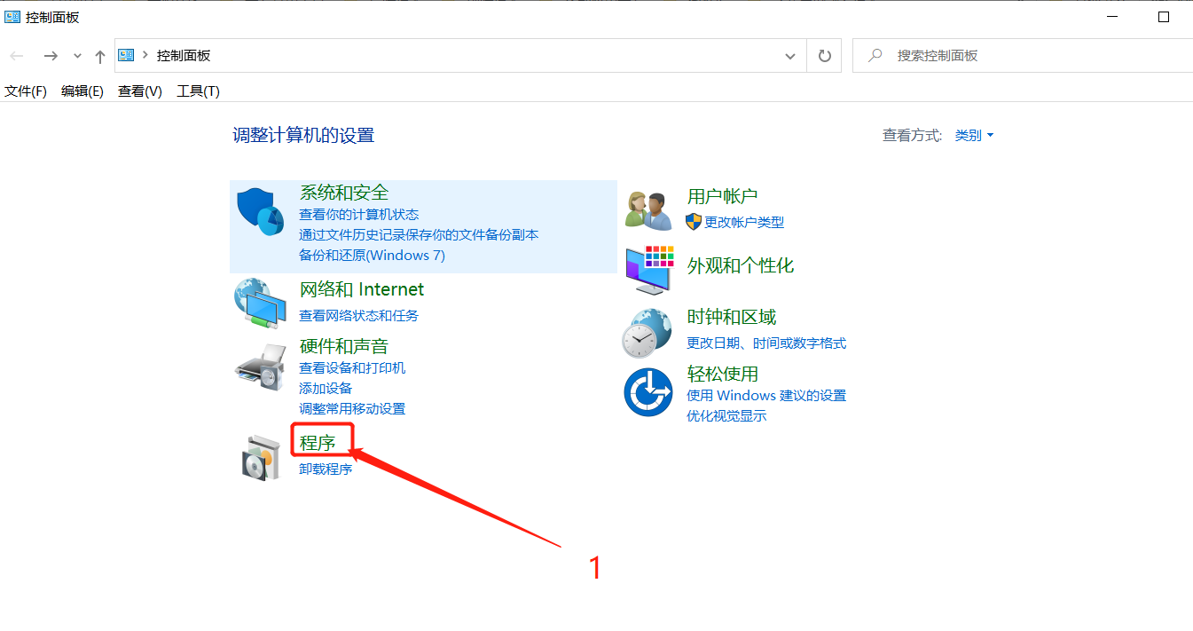
Task: Open the 编辑(E) menu
Action: [x=82, y=91]
